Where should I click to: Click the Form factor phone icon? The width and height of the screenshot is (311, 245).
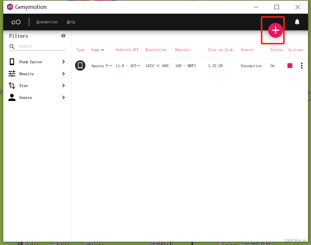(12, 62)
